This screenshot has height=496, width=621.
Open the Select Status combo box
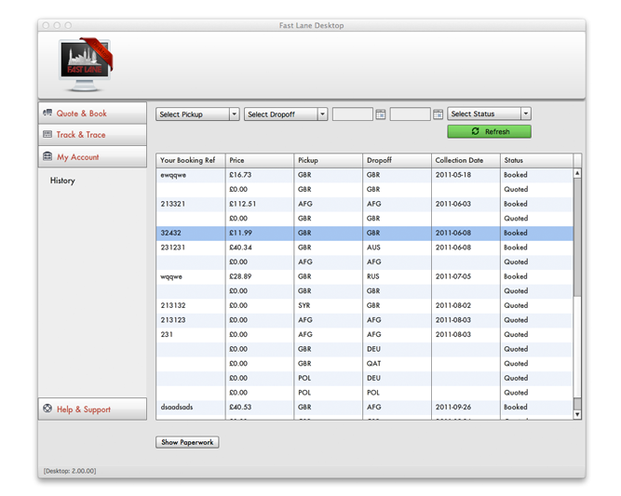coord(489,114)
